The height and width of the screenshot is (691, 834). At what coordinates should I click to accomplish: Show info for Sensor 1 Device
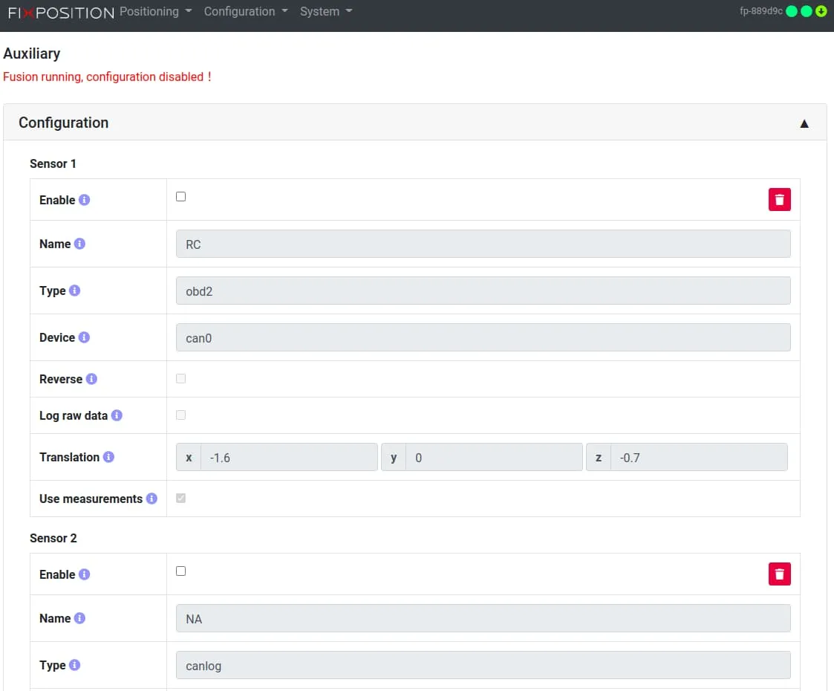tap(84, 337)
